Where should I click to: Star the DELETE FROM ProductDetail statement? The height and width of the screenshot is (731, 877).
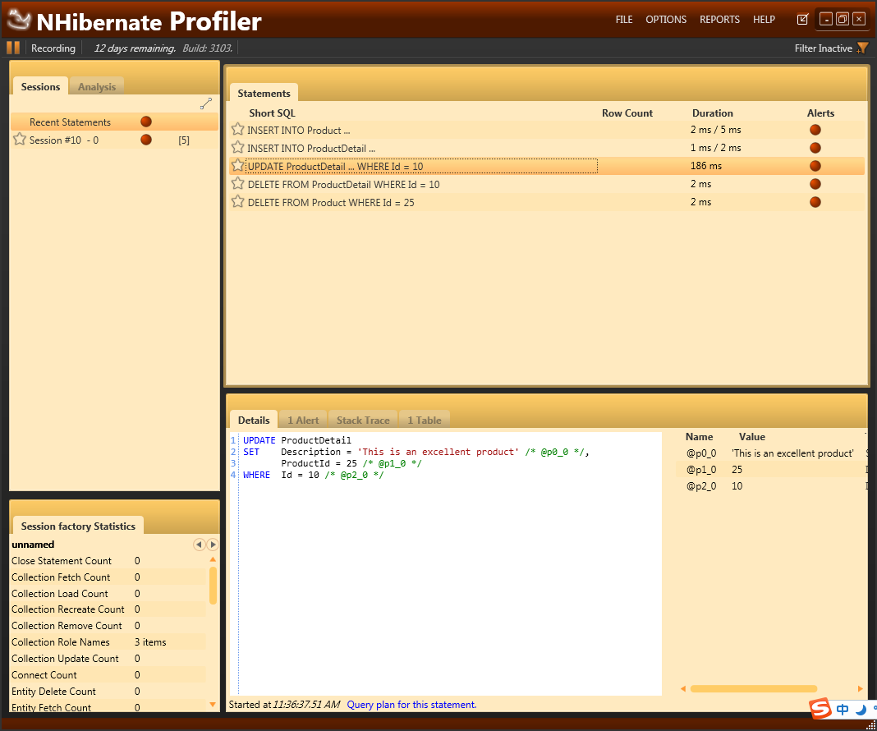(237, 184)
